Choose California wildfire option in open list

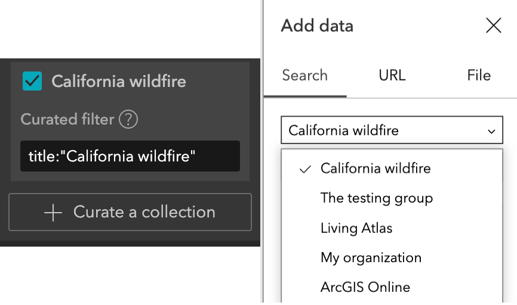coord(376,169)
